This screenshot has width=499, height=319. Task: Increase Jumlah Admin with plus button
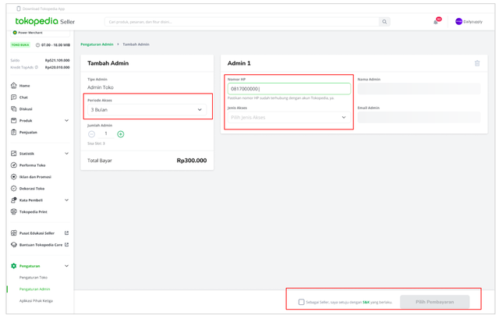(121, 134)
